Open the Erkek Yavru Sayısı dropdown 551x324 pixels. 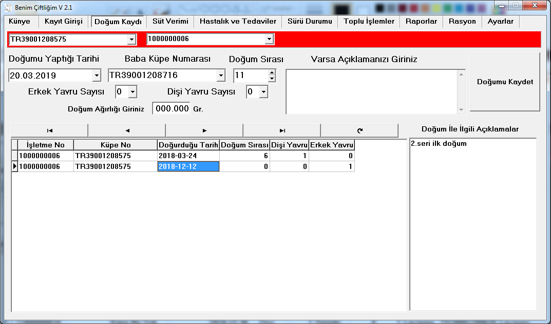[132, 92]
